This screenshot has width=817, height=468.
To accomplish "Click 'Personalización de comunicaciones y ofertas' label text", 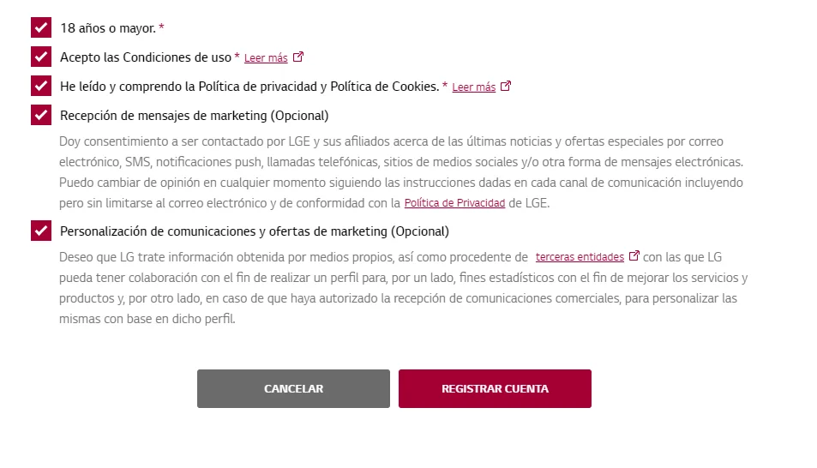I will click(x=255, y=231).
